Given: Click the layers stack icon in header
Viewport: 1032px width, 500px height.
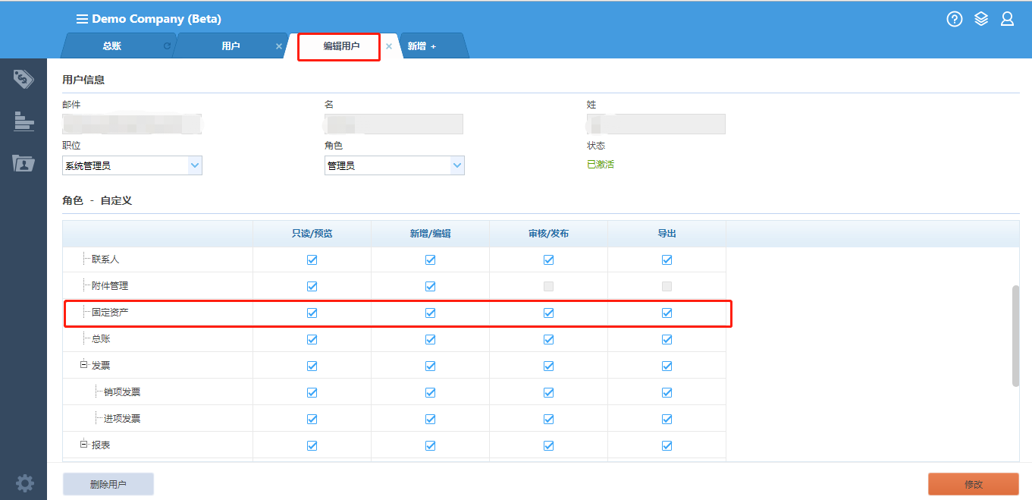Looking at the screenshot, I should click(x=981, y=19).
